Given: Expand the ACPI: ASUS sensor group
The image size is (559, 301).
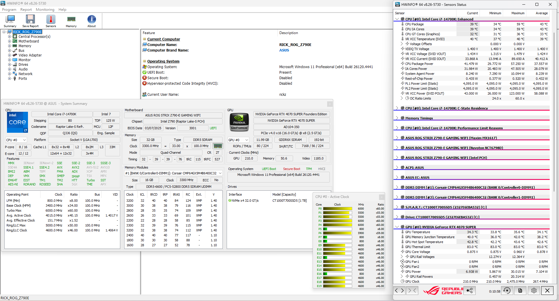Looking at the screenshot, I should (x=397, y=167).
